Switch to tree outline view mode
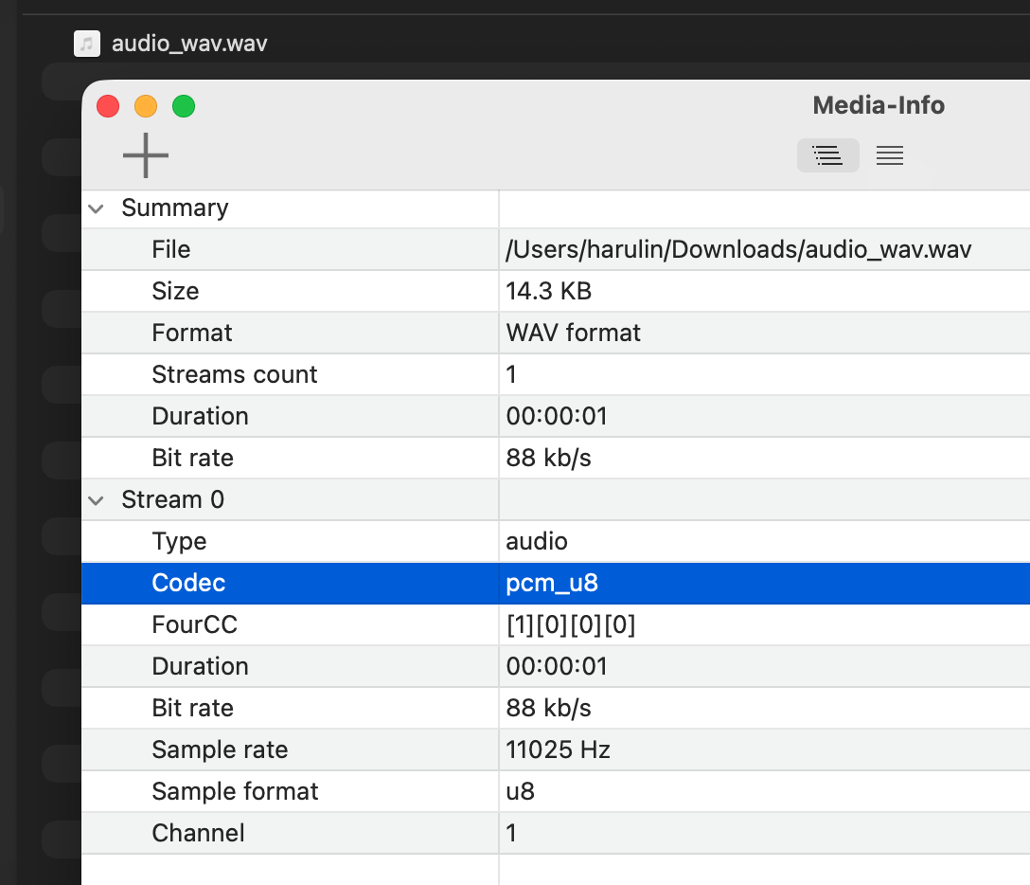Screen dimensions: 1030x885 coord(827,155)
